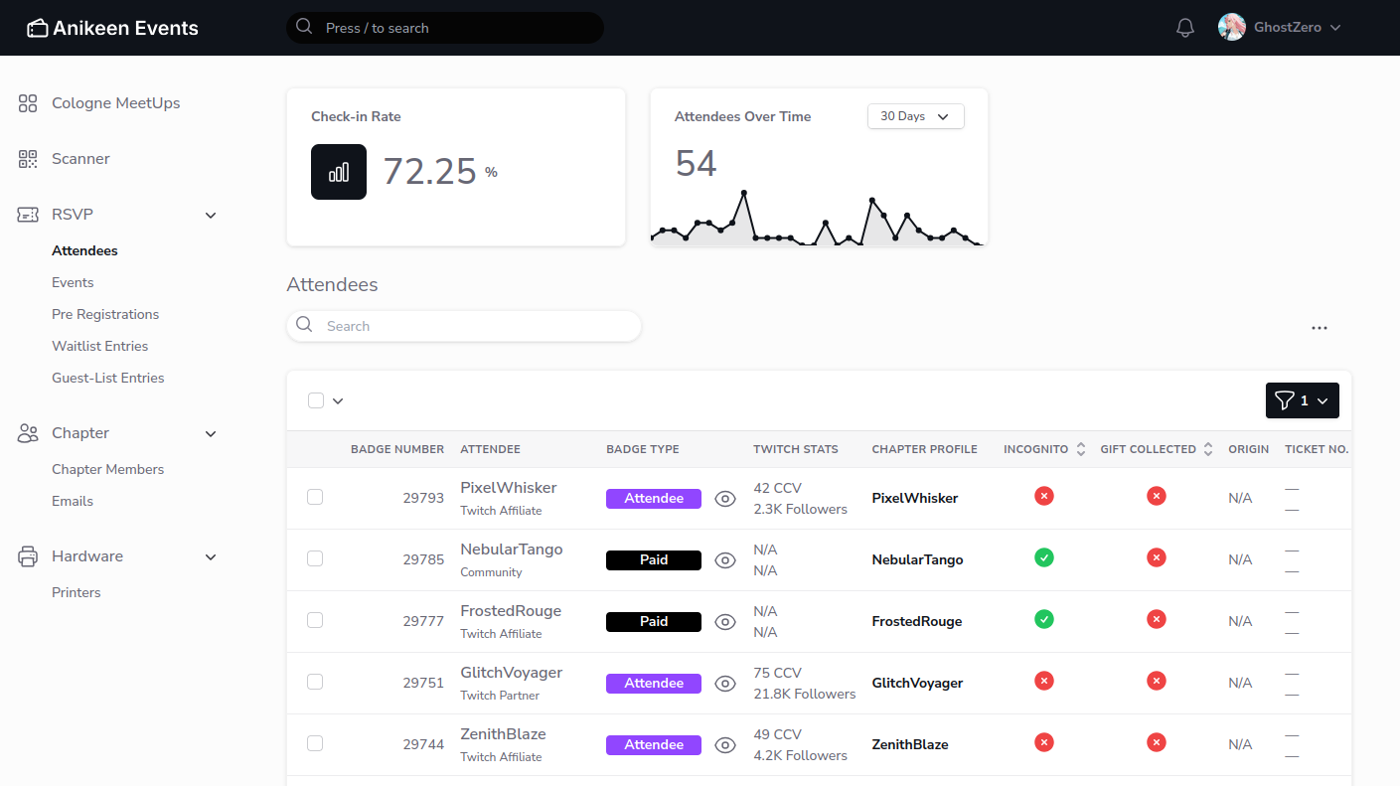Image resolution: width=1400 pixels, height=786 pixels.
Task: Open the Pre Registrations page
Action: coord(105,314)
